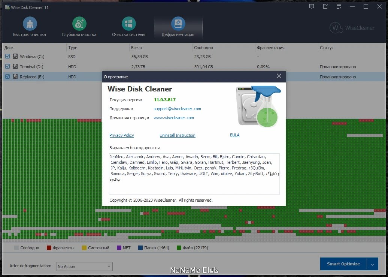The height and width of the screenshot is (277, 388).
Task: Uncheck the Terminal (D:) drive checkbox
Action: pos(7,66)
